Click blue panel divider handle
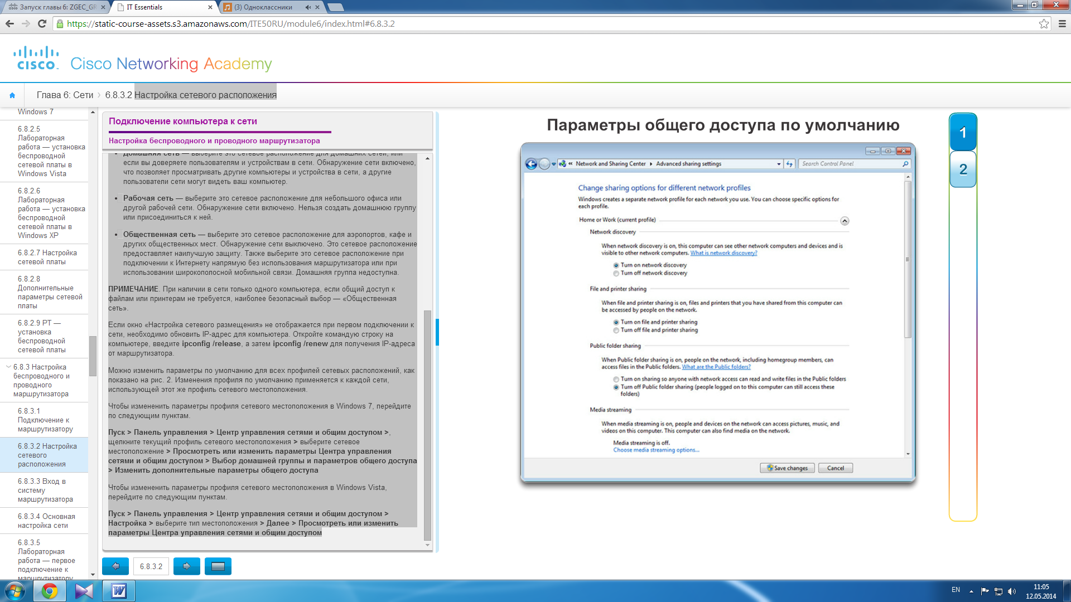 pyautogui.click(x=437, y=332)
